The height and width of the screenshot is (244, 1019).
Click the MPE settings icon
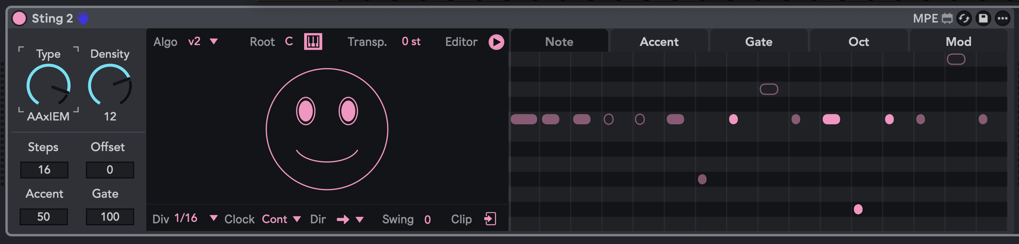[x=946, y=18]
